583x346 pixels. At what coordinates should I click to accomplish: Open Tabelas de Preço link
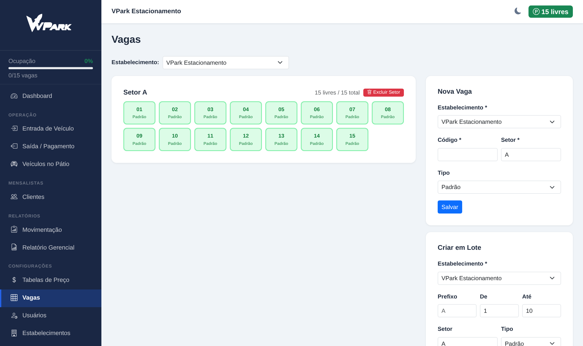51,280
